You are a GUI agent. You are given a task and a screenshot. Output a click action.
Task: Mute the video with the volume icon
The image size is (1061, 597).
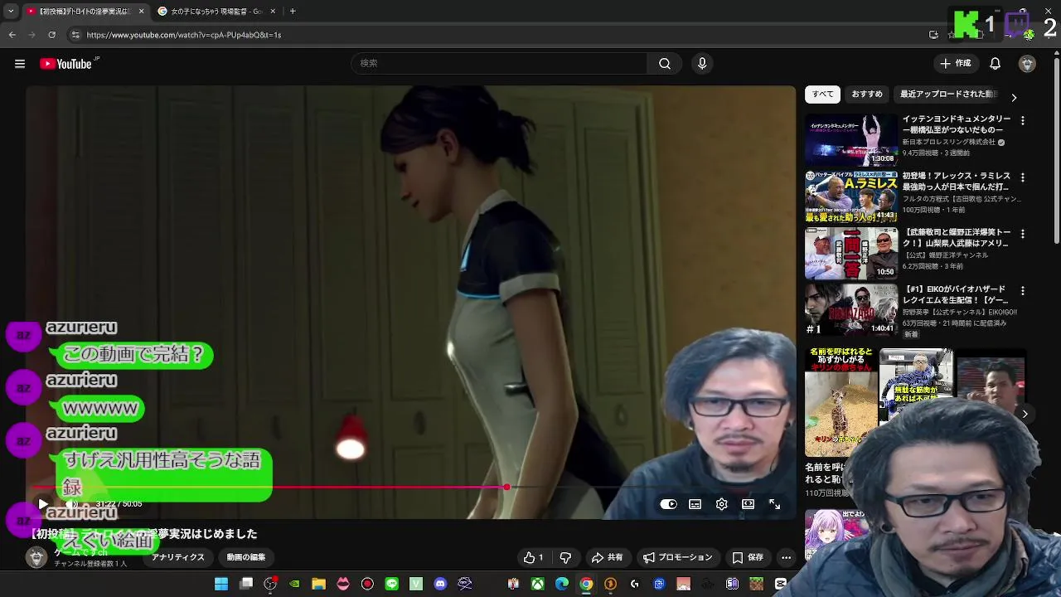pyautogui.click(x=71, y=504)
